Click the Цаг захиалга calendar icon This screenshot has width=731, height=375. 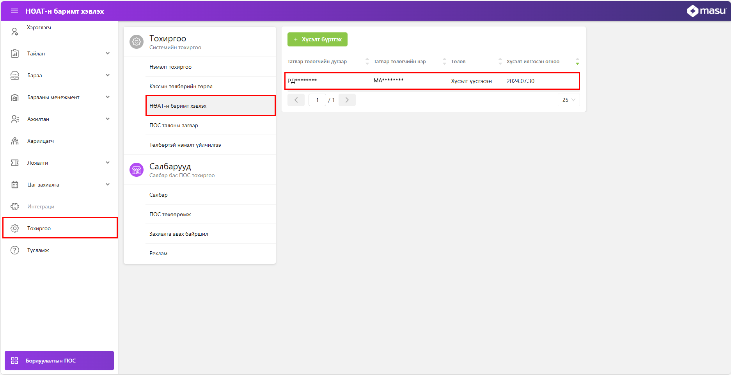click(x=15, y=185)
